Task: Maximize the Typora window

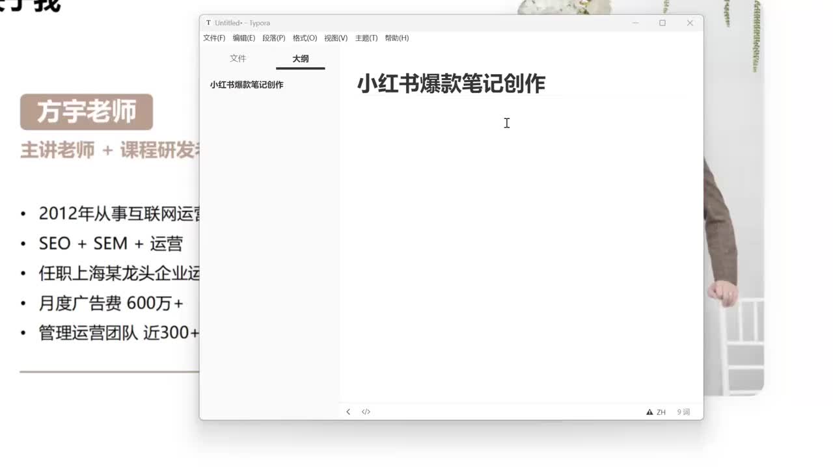Action: pos(662,23)
